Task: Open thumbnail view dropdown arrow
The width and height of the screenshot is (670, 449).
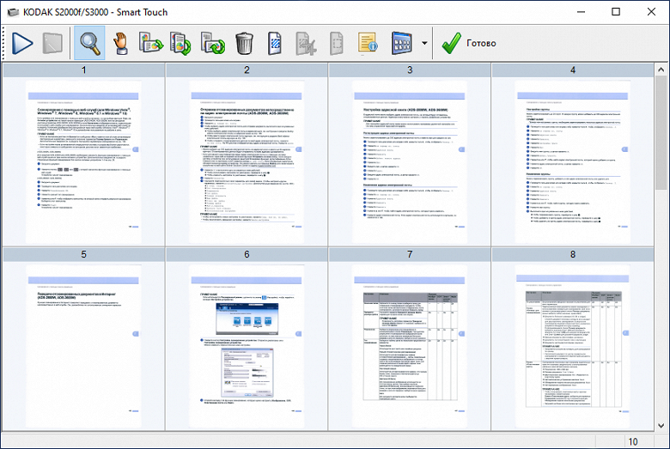Action: click(x=424, y=43)
